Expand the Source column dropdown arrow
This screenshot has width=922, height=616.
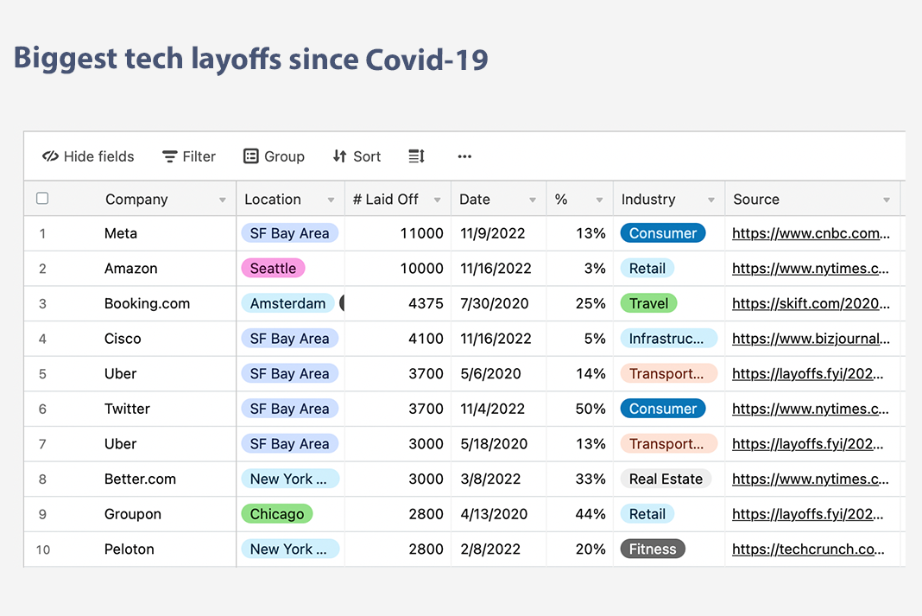coord(886,200)
